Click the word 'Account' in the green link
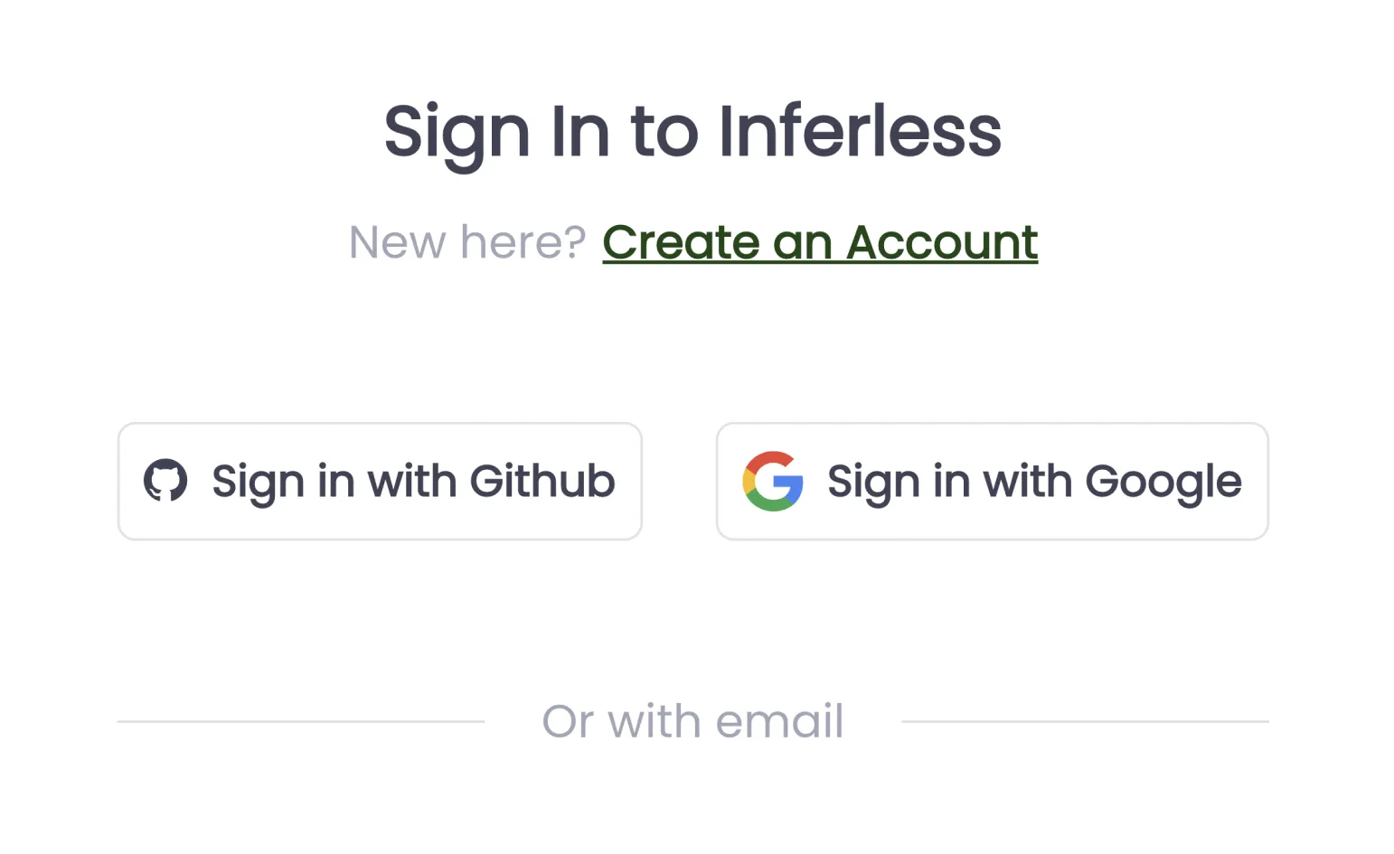This screenshot has width=1394, height=854. coord(942,242)
